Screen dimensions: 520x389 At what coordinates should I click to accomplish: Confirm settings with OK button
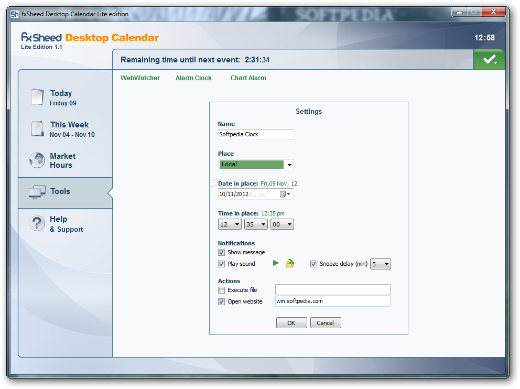291,322
